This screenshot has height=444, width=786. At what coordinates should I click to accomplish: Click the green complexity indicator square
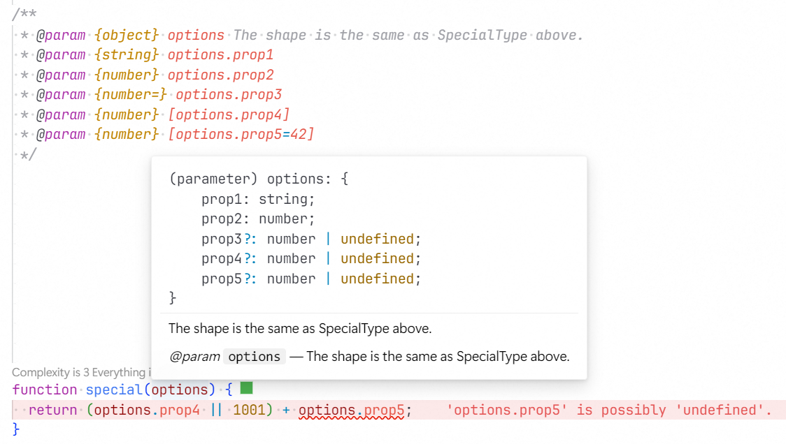pyautogui.click(x=245, y=389)
